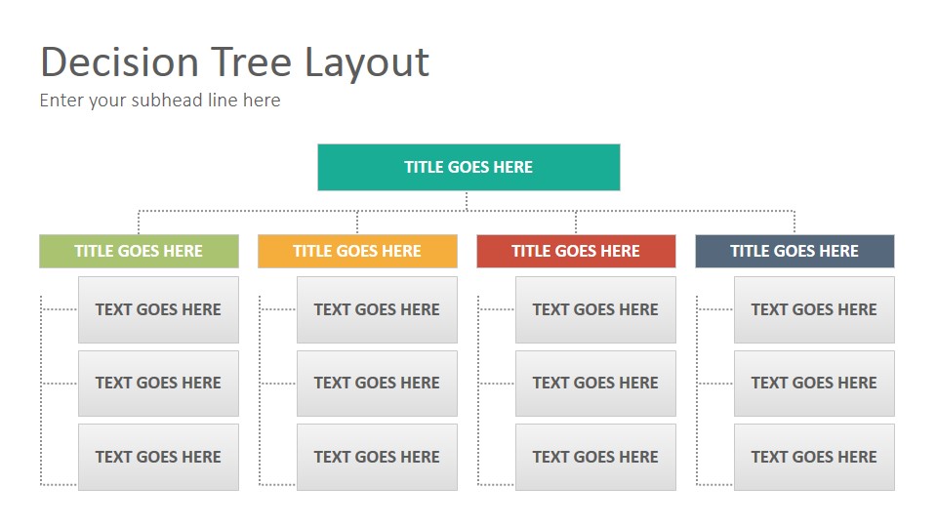Viewport: 937px width, 527px height.
Task: Select bottom text box under orange header
Action: [x=377, y=457]
